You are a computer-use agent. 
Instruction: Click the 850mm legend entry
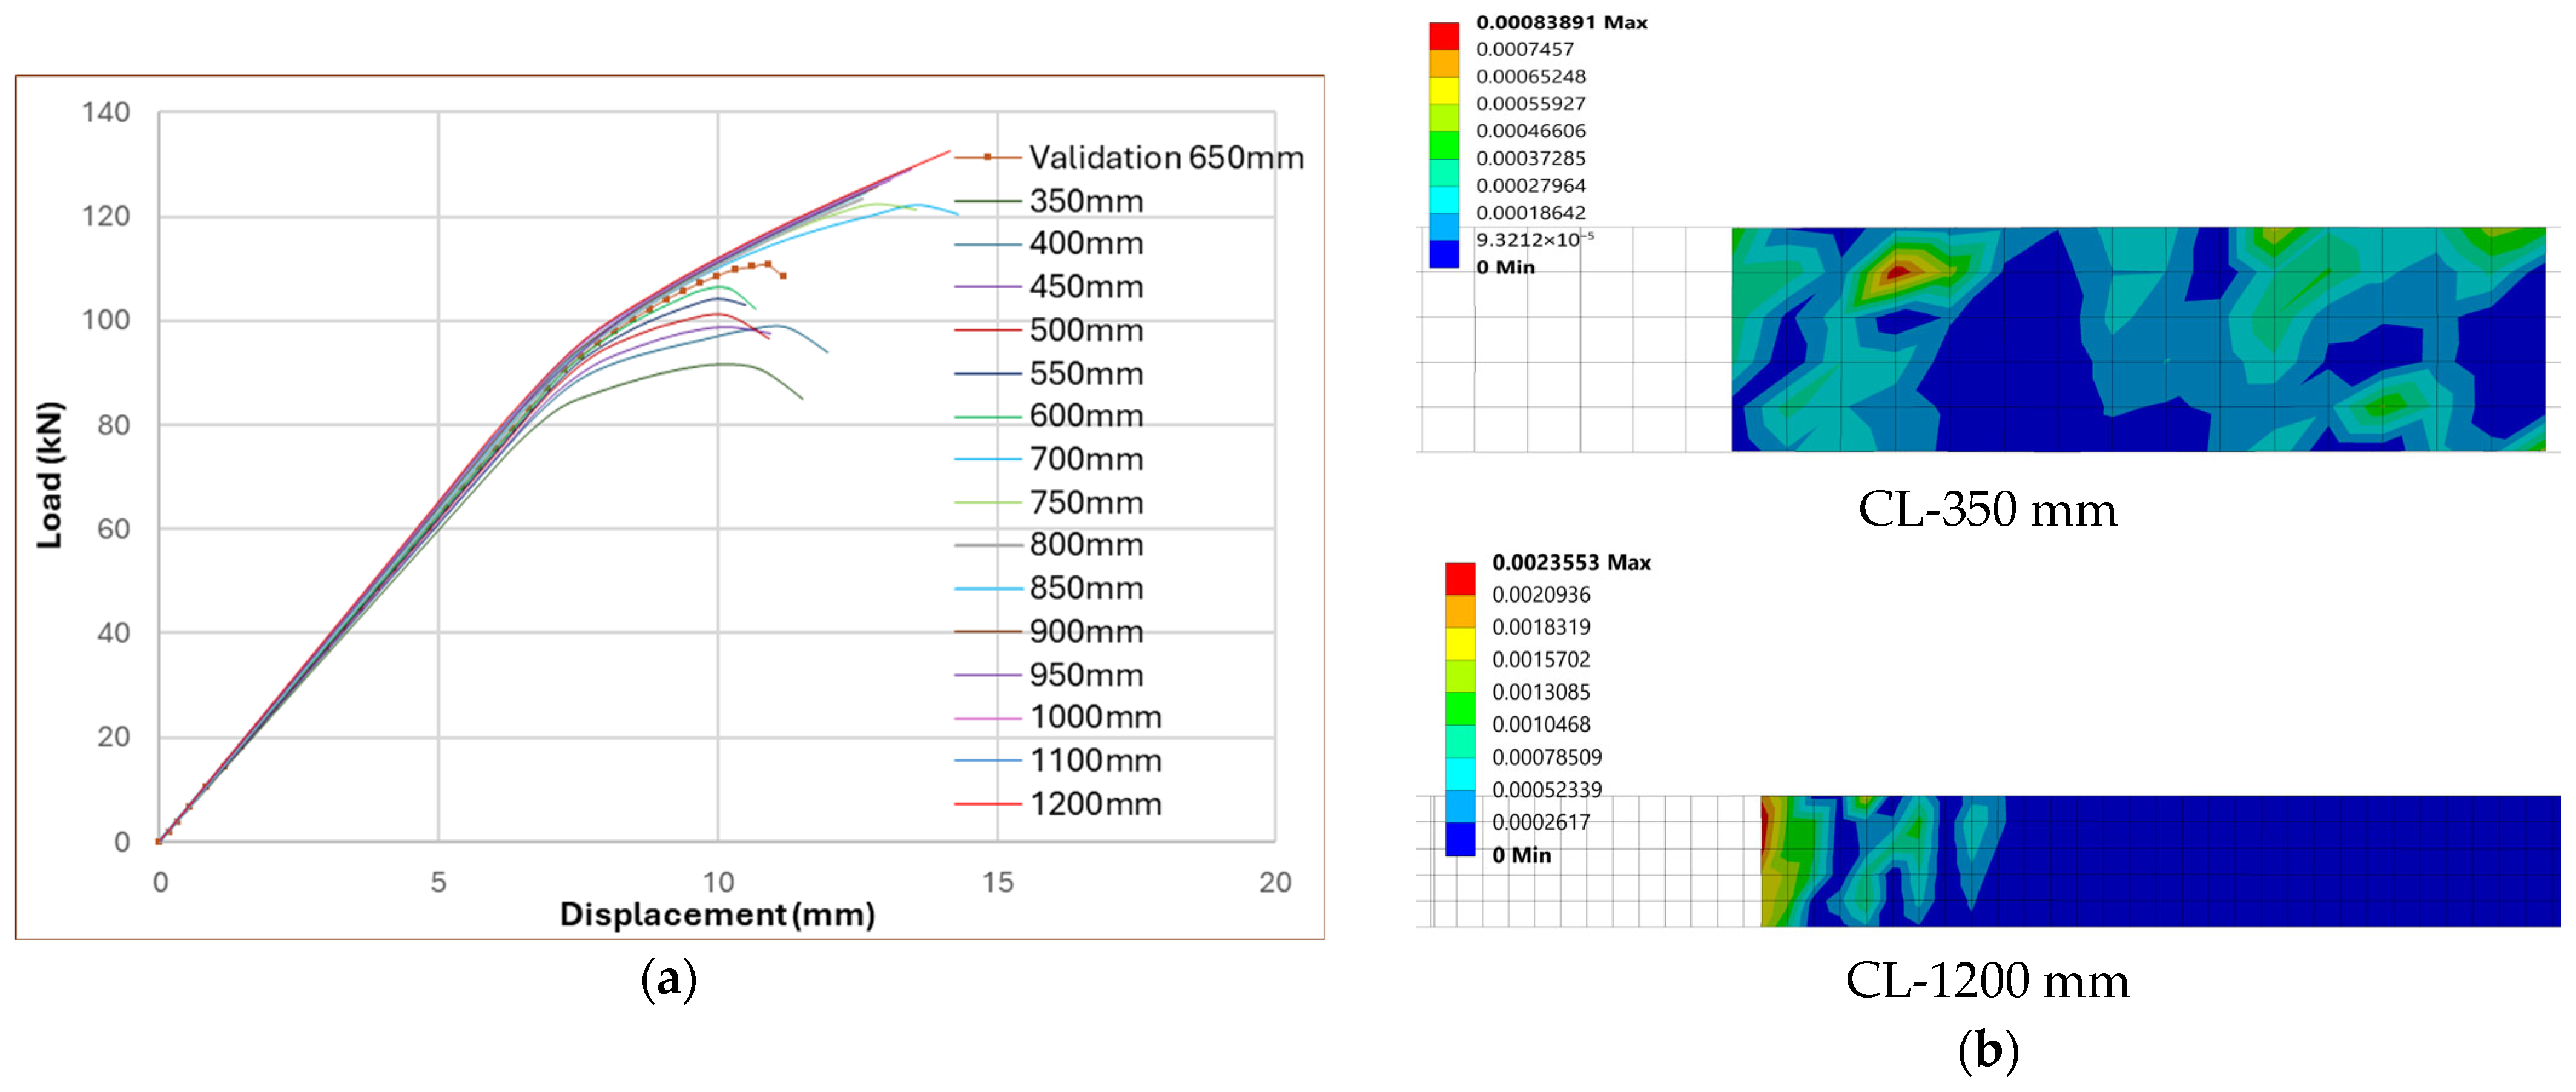click(x=1085, y=588)
